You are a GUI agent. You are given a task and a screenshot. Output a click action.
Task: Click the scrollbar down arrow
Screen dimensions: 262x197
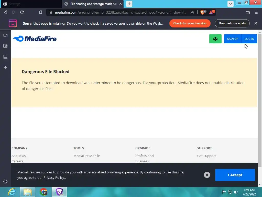(x=260, y=185)
